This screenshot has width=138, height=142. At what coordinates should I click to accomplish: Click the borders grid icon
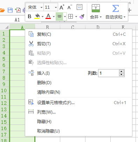point(70,16)
